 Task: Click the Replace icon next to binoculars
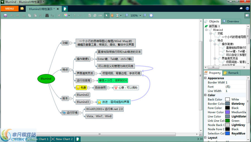coord(52,16)
